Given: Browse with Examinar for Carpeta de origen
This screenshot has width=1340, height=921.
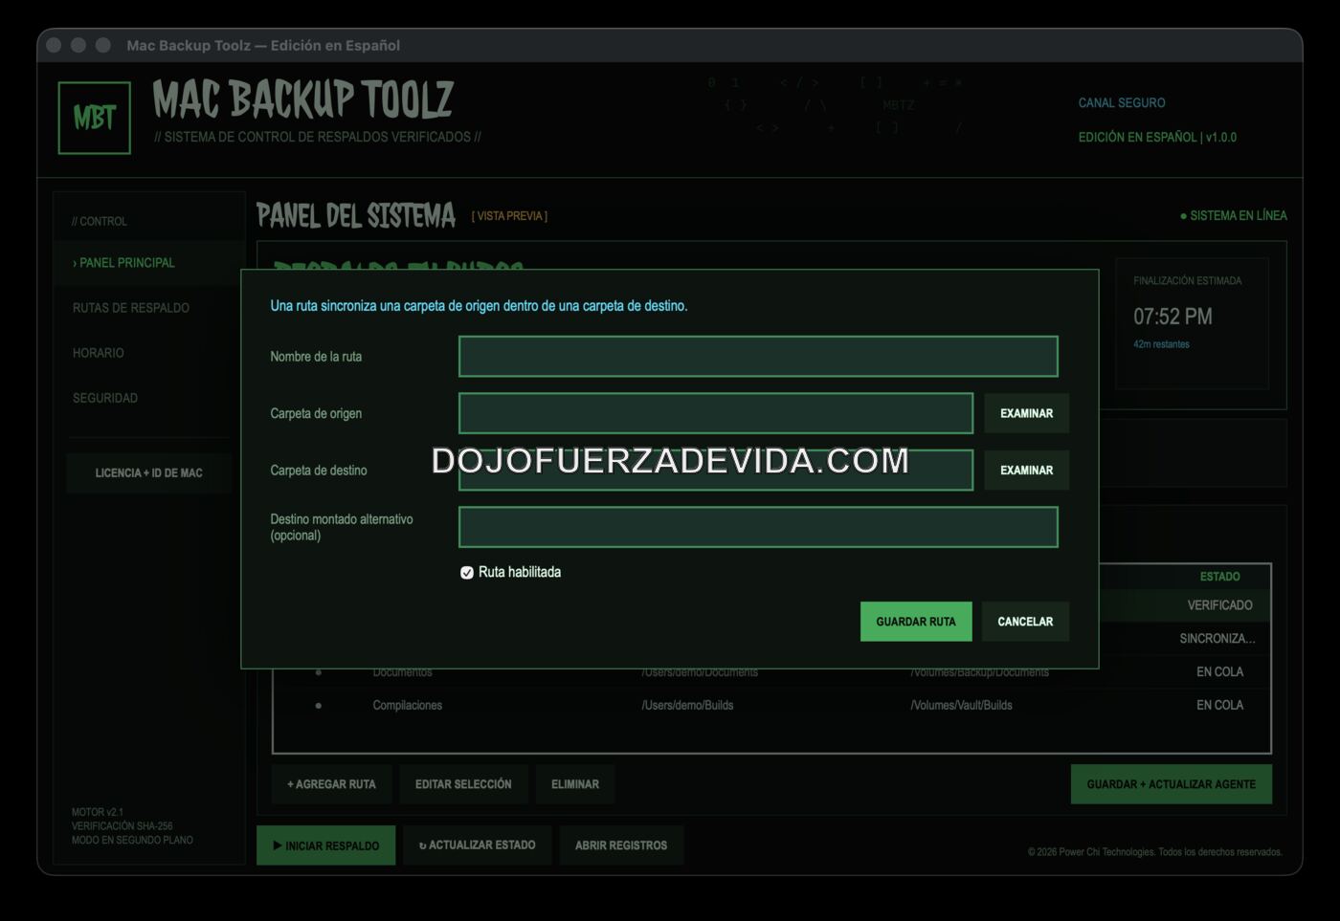Looking at the screenshot, I should point(1026,413).
